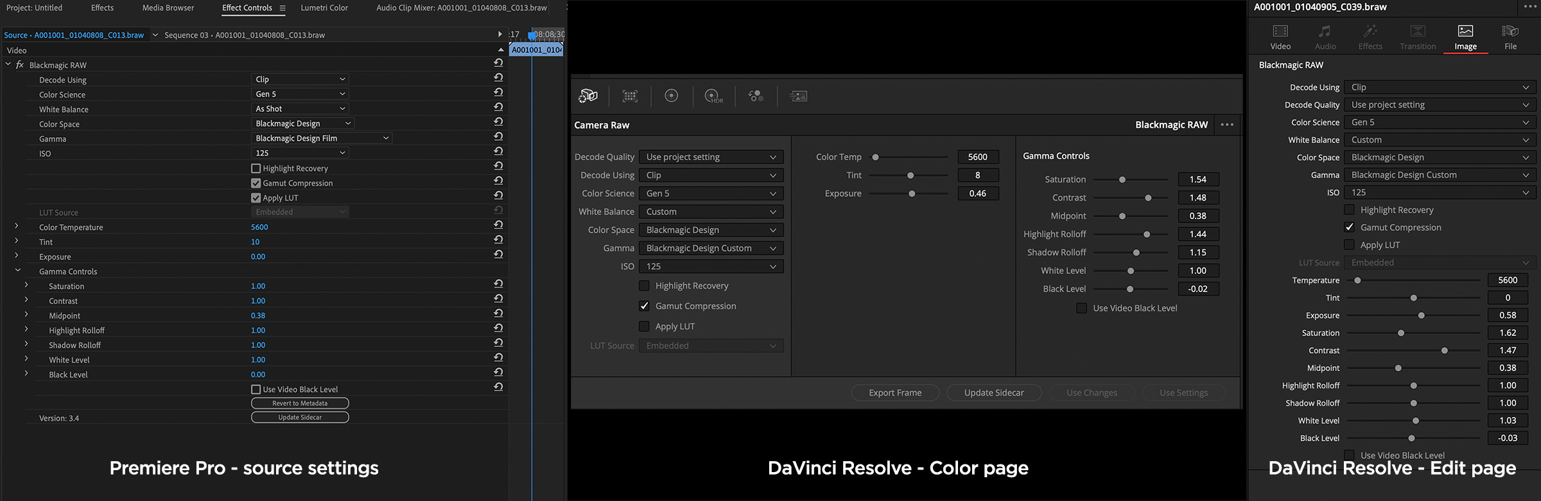Open the Effects tab in Premiere
Image resolution: width=1541 pixels, height=501 pixels.
(x=102, y=8)
